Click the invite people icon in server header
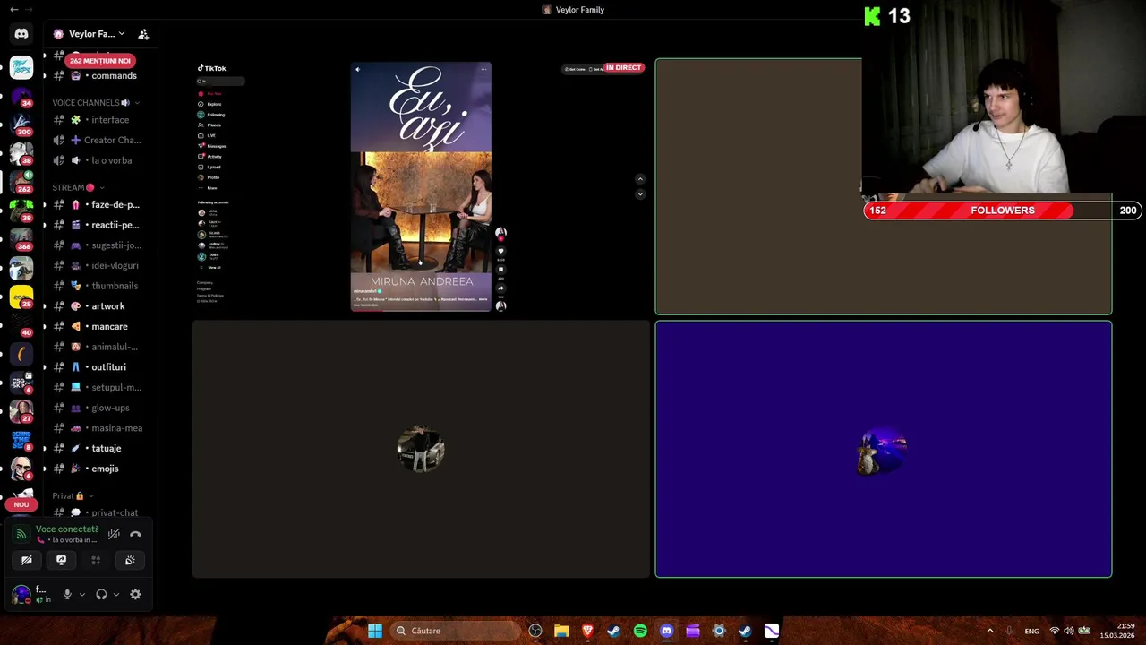Viewport: 1146px width, 645px height. (143, 34)
